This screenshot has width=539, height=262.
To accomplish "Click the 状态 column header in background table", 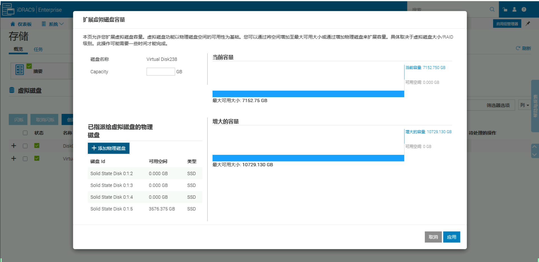I will tap(39, 133).
